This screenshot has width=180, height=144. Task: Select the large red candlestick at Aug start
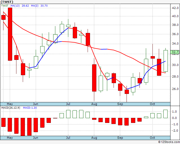(x=94, y=78)
